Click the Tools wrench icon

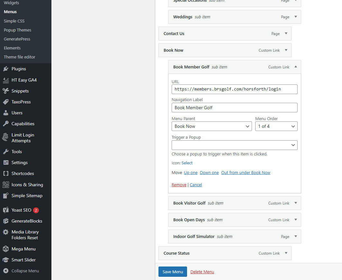(x=6, y=152)
